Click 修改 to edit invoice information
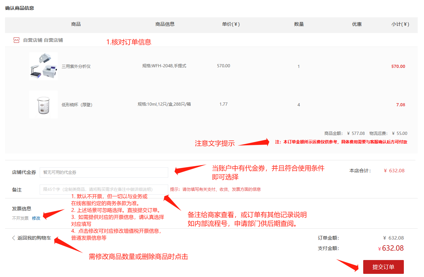The height and width of the screenshot is (277, 424). click(x=36, y=218)
